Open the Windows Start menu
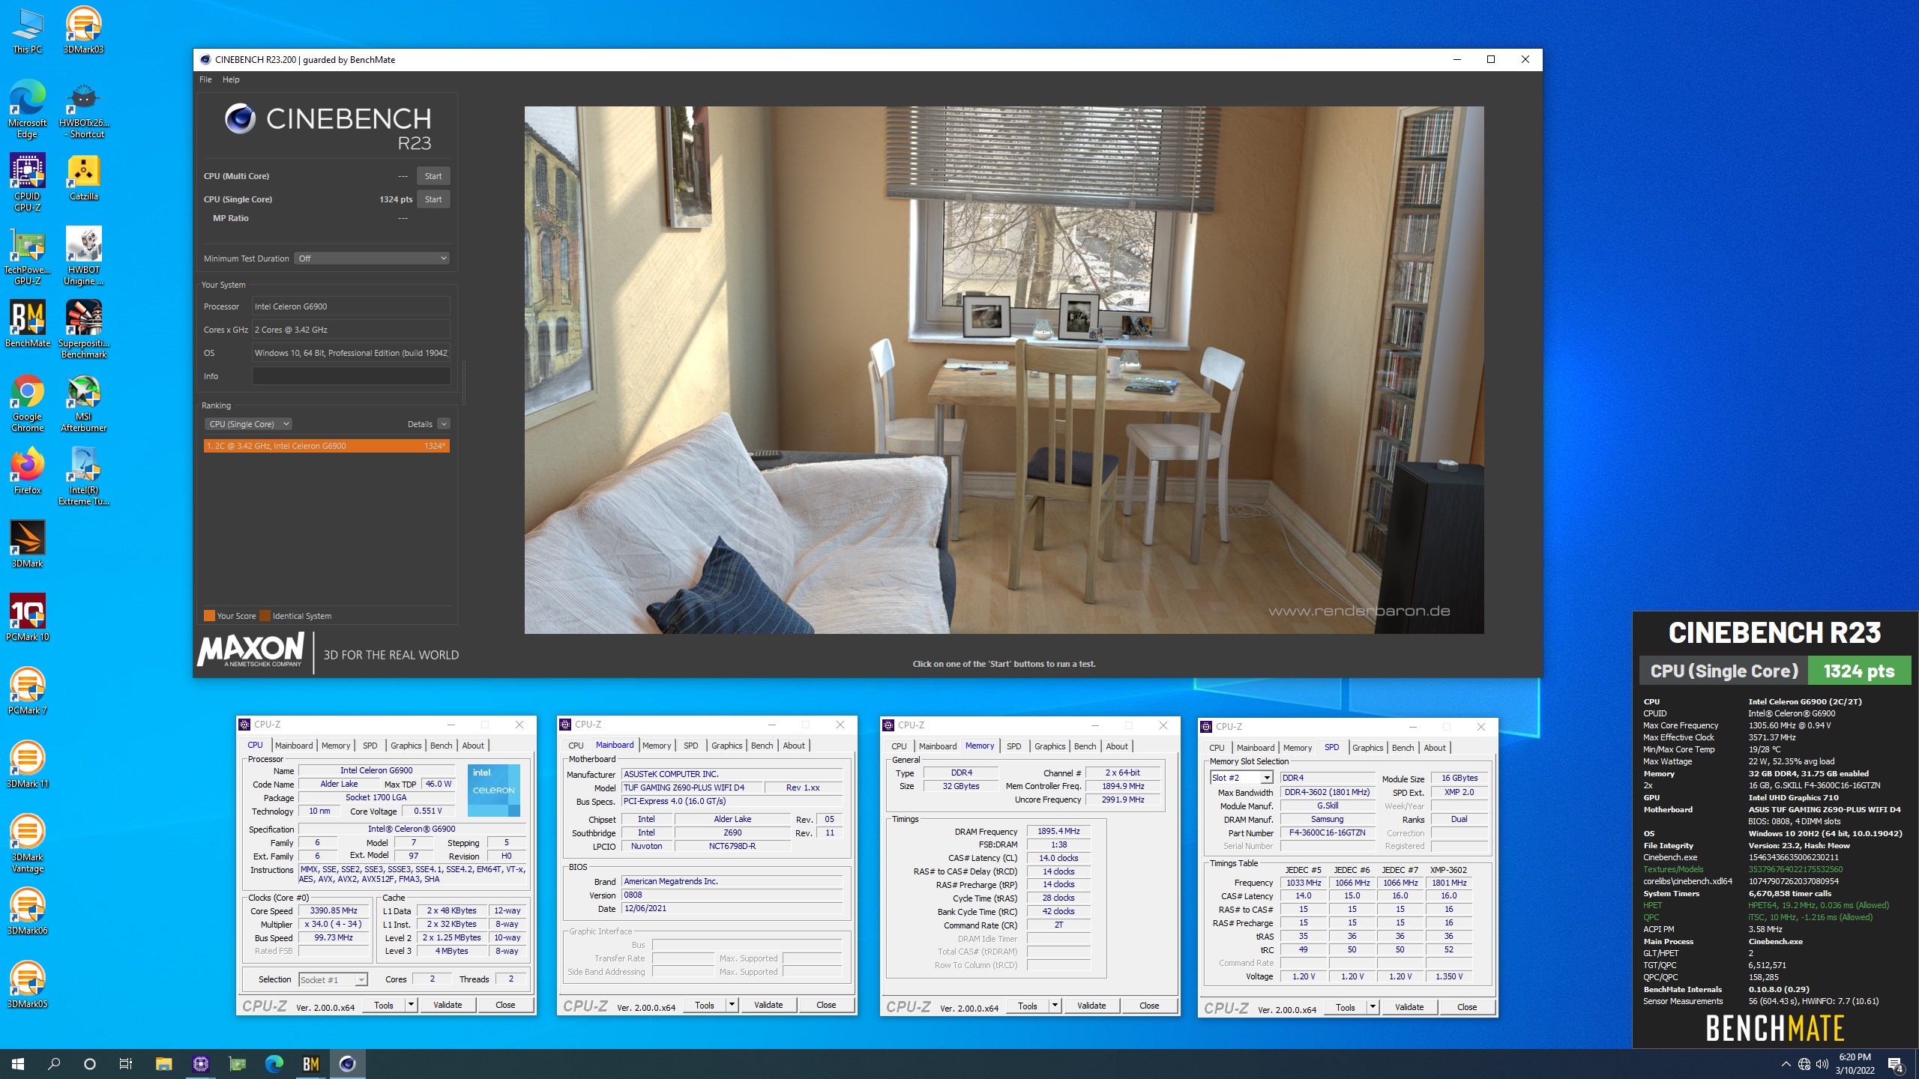The height and width of the screenshot is (1079, 1919). [18, 1063]
